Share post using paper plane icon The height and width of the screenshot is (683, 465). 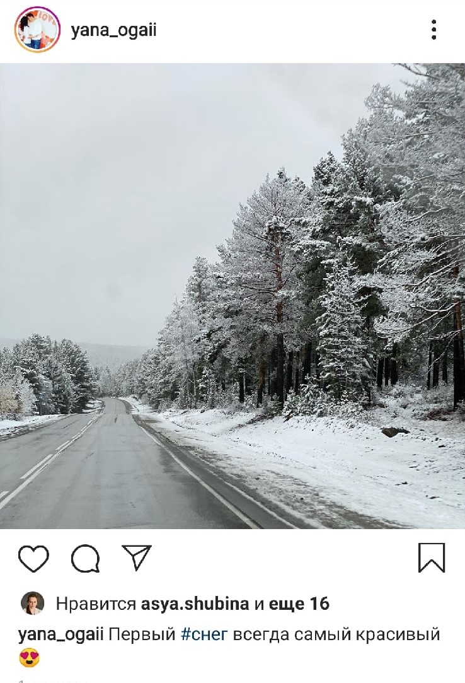pos(137,557)
